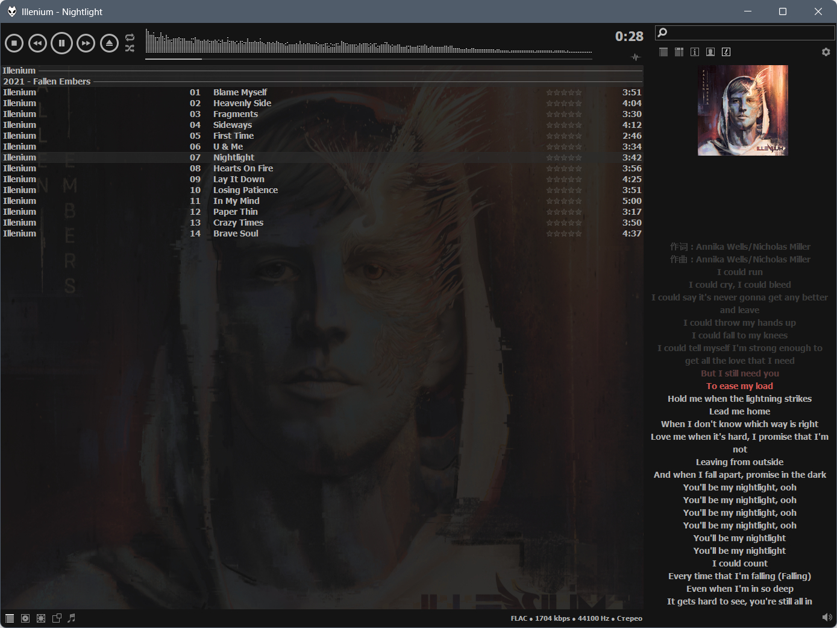The width and height of the screenshot is (837, 628).
Task: Minimize the Illenium - Nightlight window
Action: coord(748,11)
